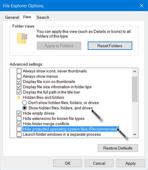This screenshot has height=170, width=148.
Task: Toggle Hide folder merge conflicts checkbox
Action: tap(19, 124)
